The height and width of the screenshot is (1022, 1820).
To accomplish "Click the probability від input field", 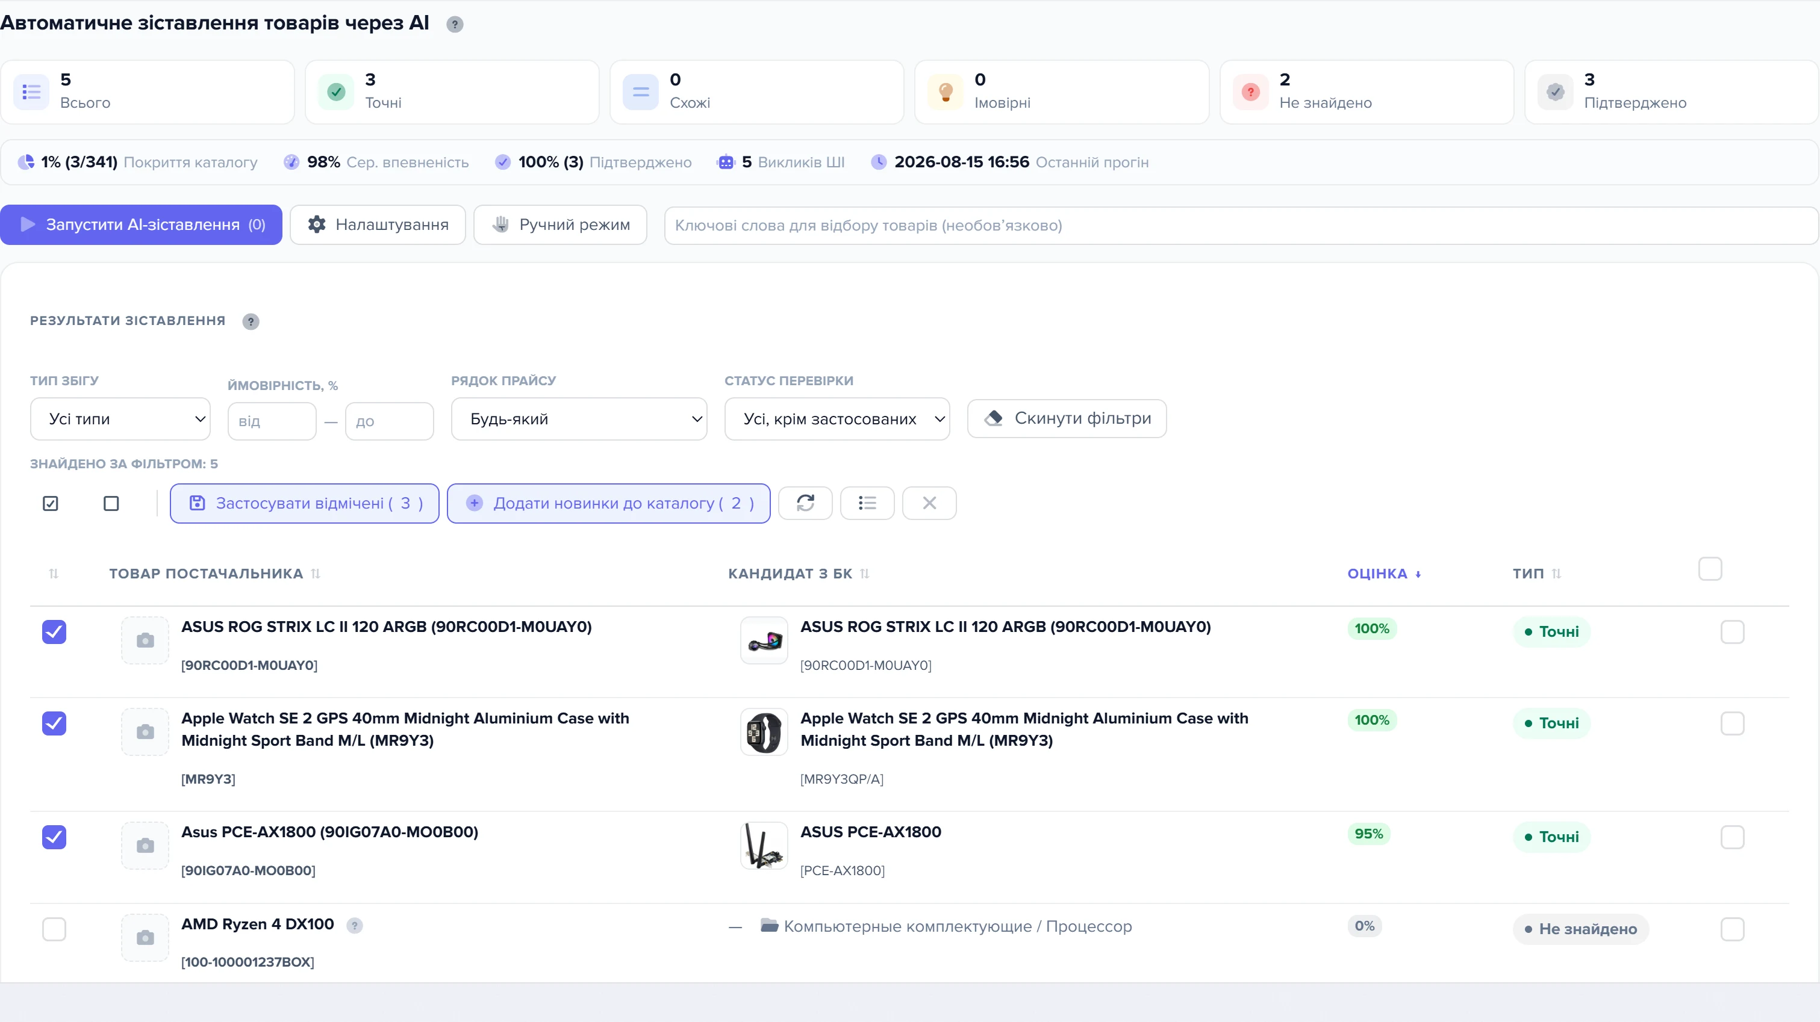I will tap(272, 422).
